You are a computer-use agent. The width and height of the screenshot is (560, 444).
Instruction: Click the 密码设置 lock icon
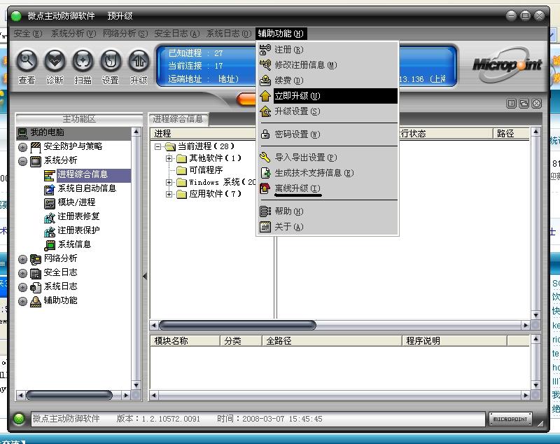point(265,134)
